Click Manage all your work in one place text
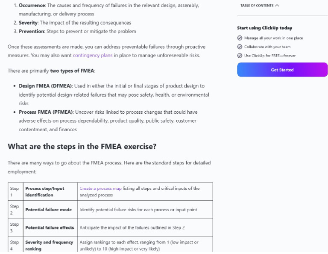Viewport: 328px width, 254px height. click(274, 38)
